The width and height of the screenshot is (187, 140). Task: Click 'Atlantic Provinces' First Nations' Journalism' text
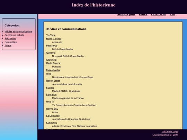tap(75, 126)
